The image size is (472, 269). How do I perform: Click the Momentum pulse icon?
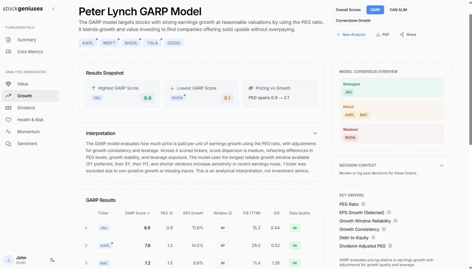pyautogui.click(x=8, y=132)
